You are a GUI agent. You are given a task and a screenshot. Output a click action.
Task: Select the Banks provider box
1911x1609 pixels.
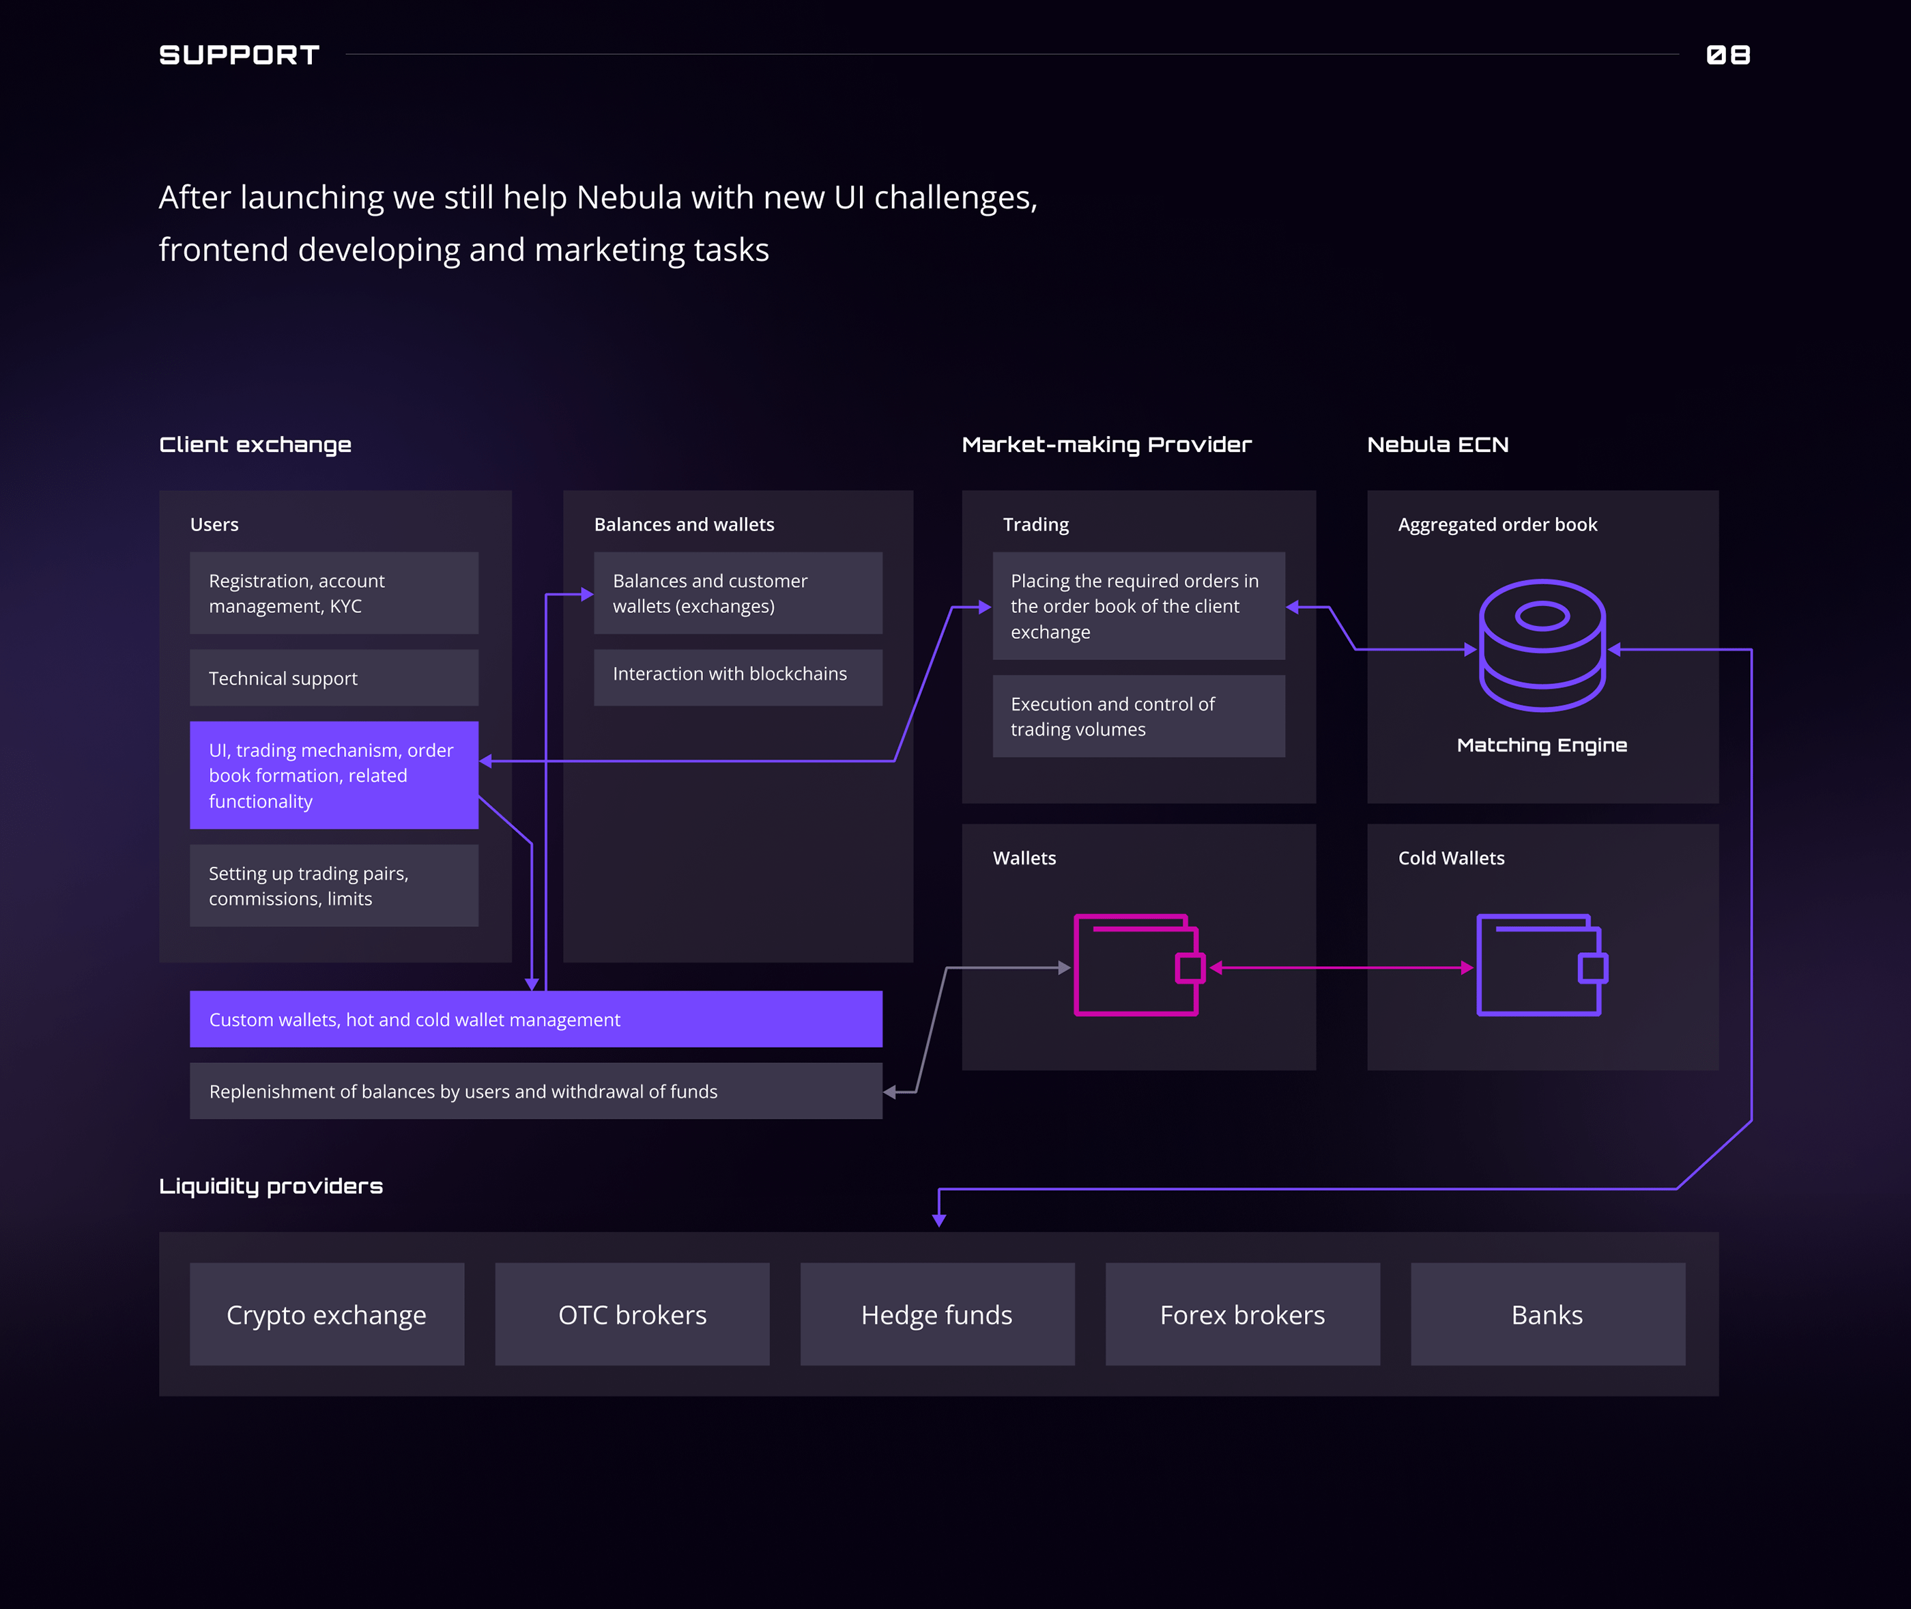pyautogui.click(x=1547, y=1314)
